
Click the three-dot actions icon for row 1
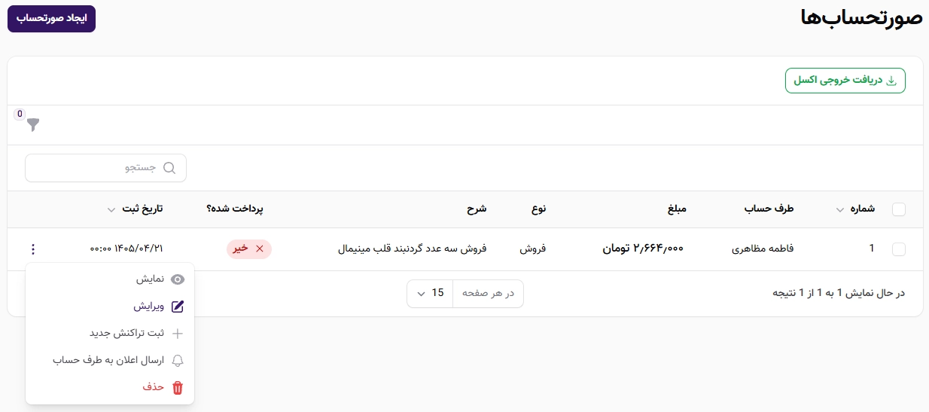pyautogui.click(x=33, y=249)
